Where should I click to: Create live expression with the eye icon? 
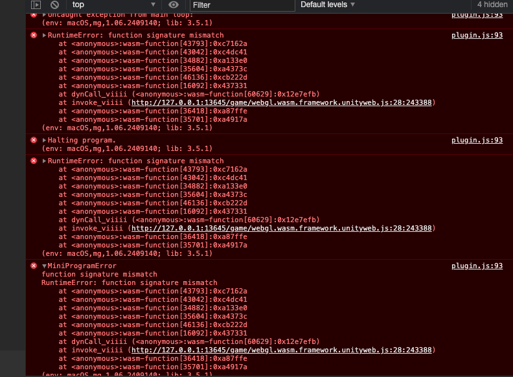pyautogui.click(x=173, y=5)
